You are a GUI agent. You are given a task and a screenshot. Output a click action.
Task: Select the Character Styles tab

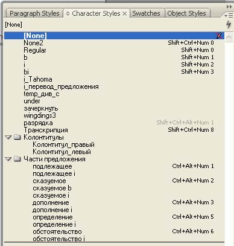coord(96,13)
